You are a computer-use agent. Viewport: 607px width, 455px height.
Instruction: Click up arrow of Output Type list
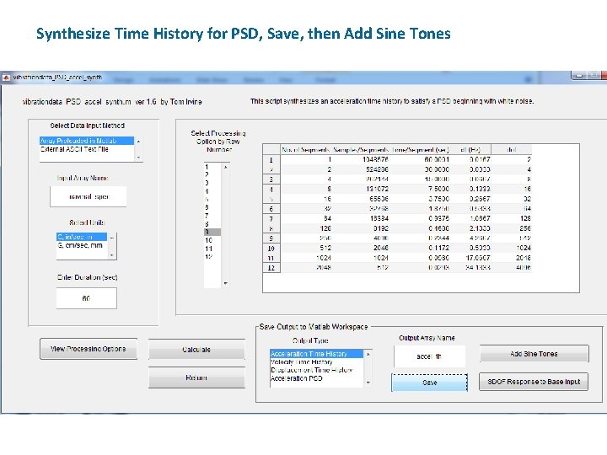coord(368,354)
